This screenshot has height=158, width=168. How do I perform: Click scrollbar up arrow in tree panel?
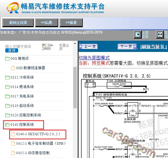75,43
